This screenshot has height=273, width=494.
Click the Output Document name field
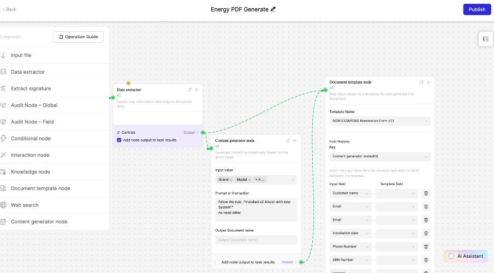tap(256, 240)
